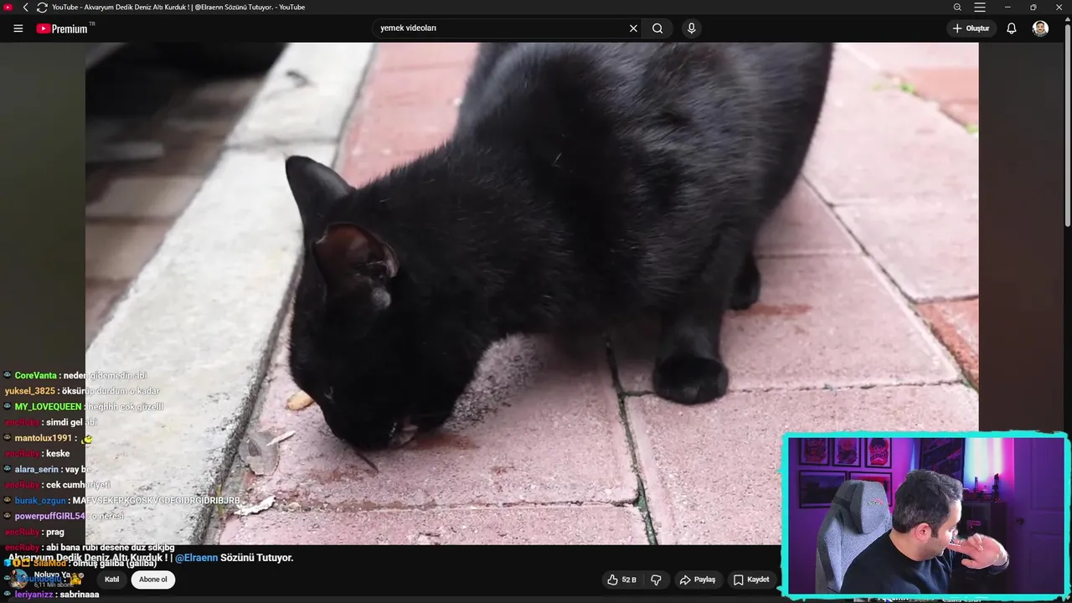The height and width of the screenshot is (603, 1072).
Task: Click the @Elraenn mention in the video title
Action: click(196, 558)
